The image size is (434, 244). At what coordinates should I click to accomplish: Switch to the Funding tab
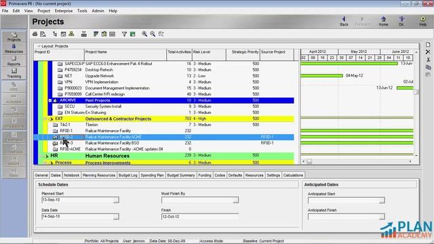coord(205,175)
